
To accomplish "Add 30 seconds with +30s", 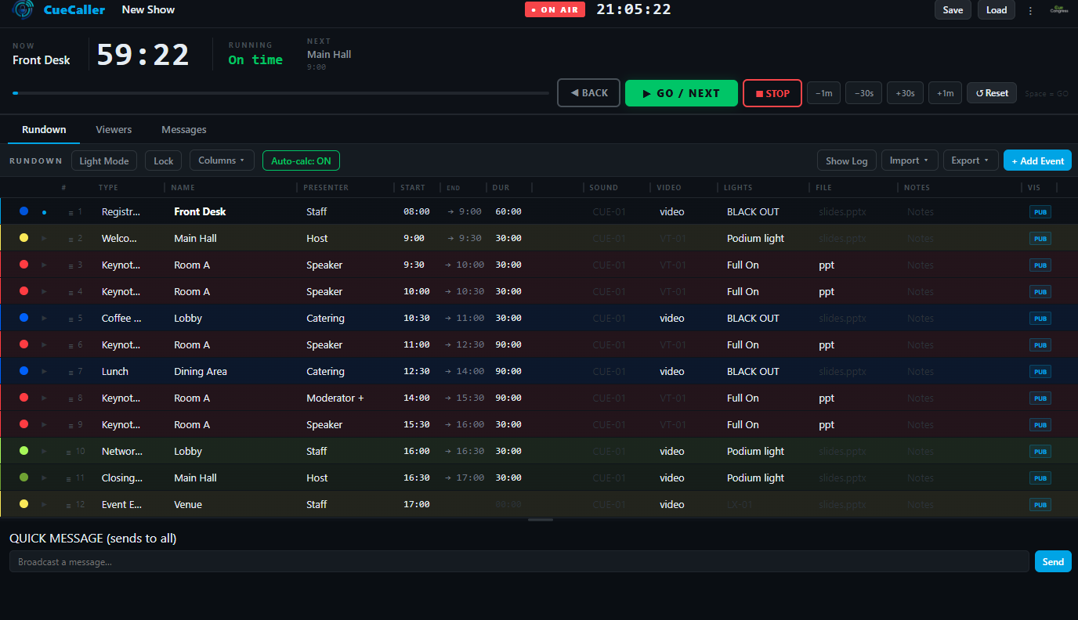I will point(905,93).
